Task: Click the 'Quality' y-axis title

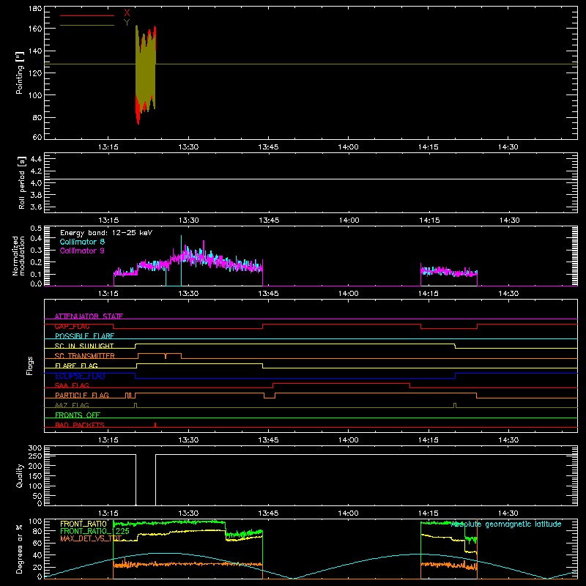Action: (20, 475)
